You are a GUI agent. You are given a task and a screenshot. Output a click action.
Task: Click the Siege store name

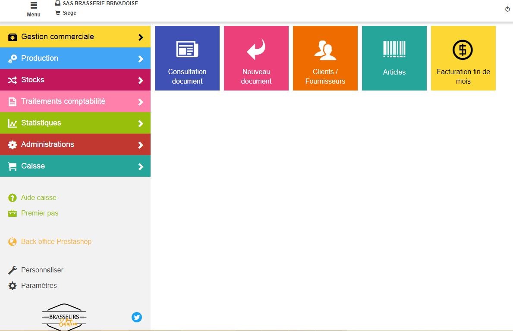tap(70, 13)
